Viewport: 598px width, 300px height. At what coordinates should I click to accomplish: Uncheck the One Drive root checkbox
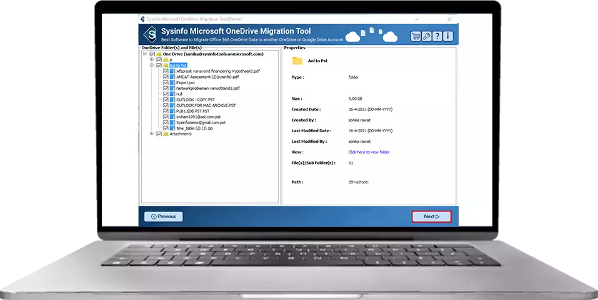point(152,54)
